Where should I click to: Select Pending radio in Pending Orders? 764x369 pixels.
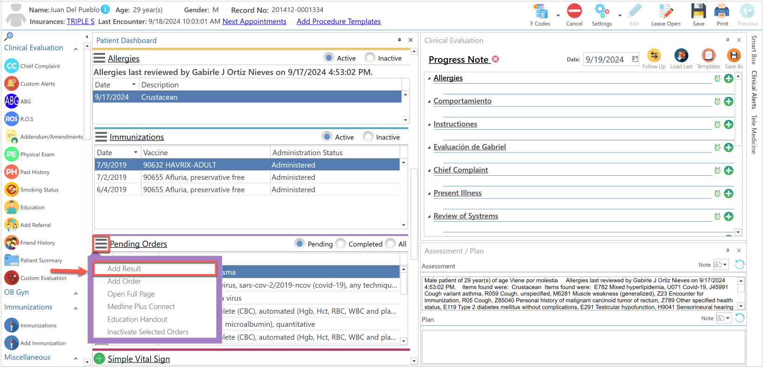pos(300,244)
